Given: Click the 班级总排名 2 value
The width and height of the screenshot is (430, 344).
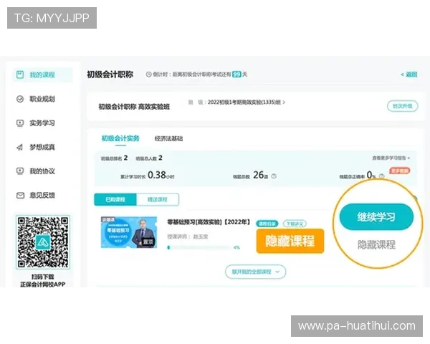Looking at the screenshot, I should [x=125, y=158].
